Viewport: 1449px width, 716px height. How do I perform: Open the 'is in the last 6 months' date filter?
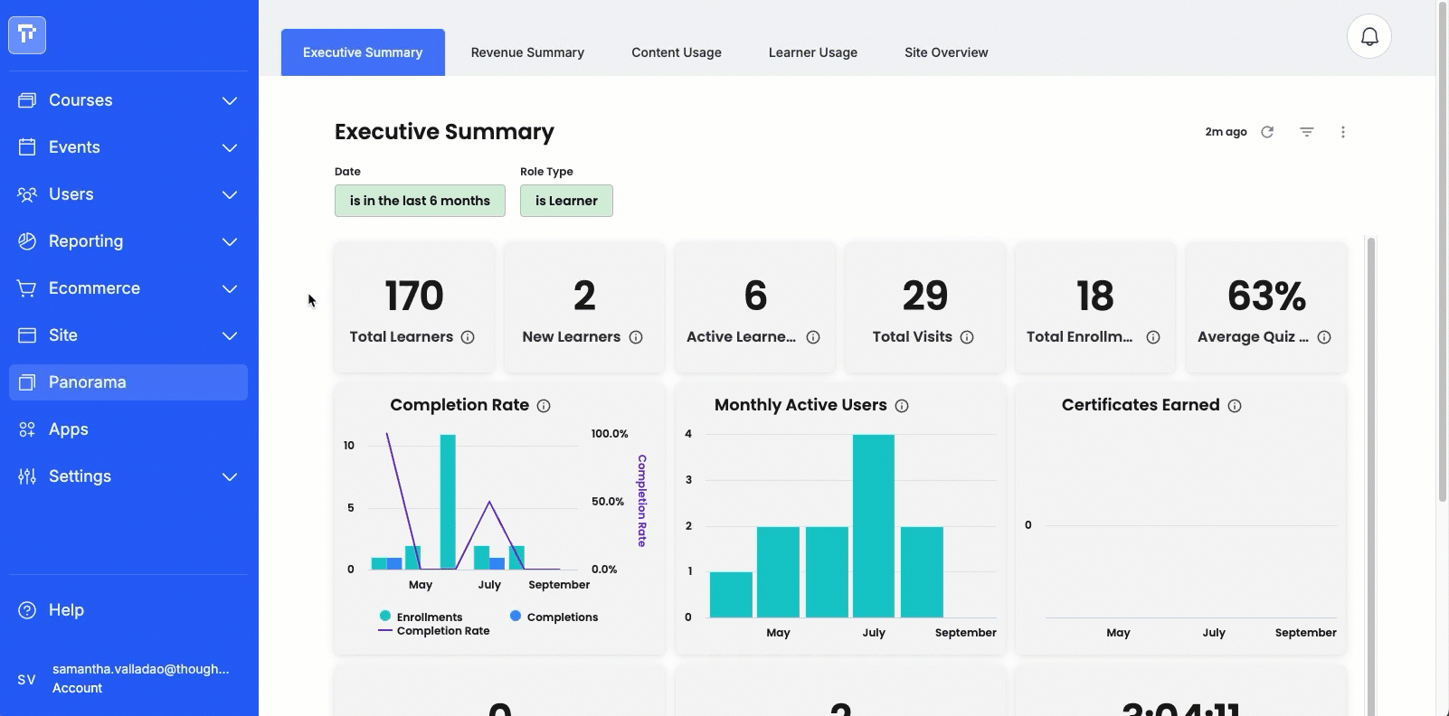coord(420,201)
